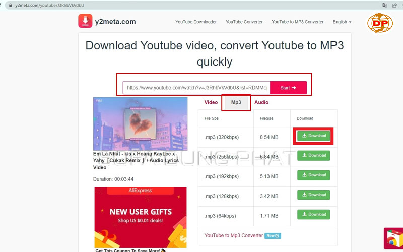403x252 pixels.
Task: Click the Chrome Web Store icon at bottom right
Action: 393,238
